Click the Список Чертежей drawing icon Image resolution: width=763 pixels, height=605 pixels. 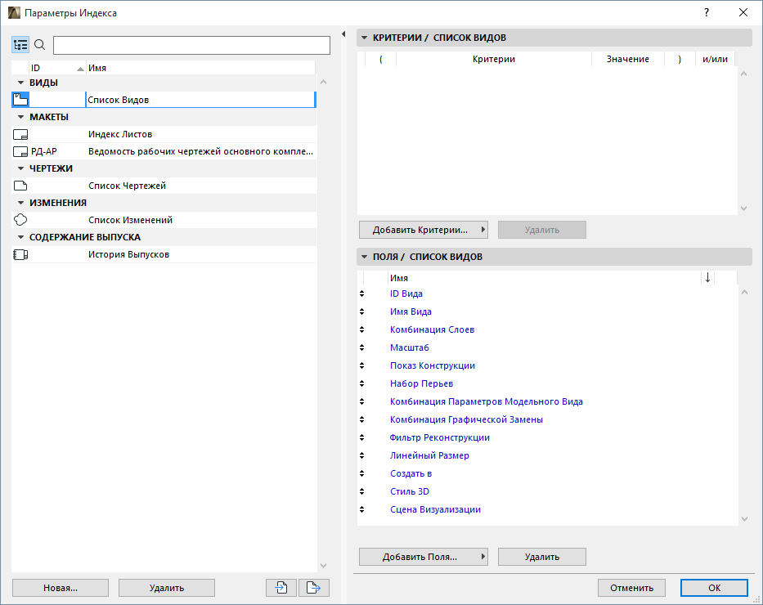(20, 186)
